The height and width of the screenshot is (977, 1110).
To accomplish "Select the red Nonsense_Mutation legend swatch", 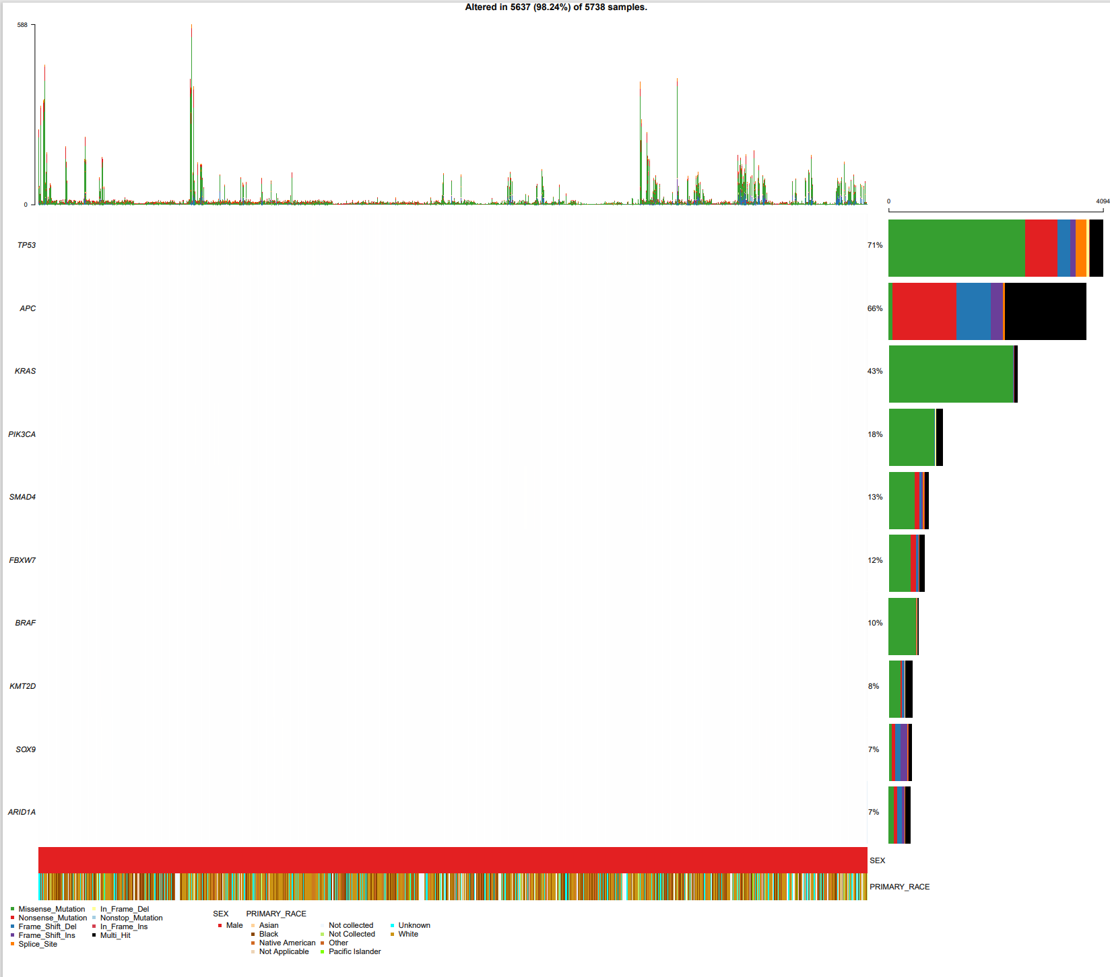I will [x=13, y=918].
